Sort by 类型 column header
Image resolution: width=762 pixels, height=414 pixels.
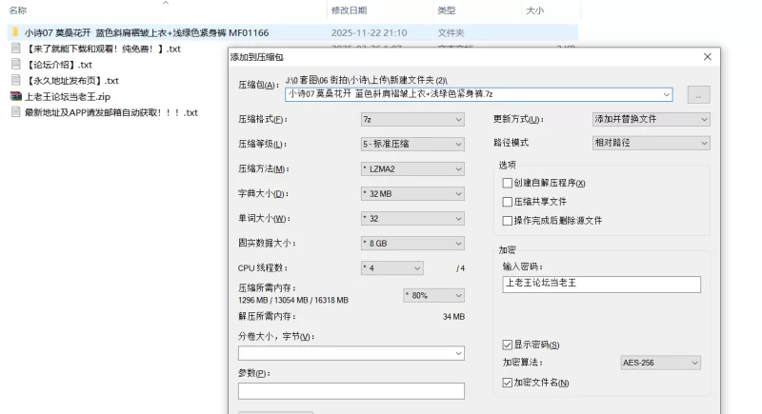tap(446, 10)
